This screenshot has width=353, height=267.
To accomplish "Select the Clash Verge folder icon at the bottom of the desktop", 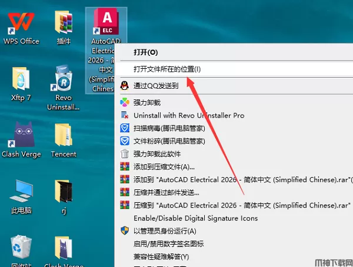I will coord(64,248).
